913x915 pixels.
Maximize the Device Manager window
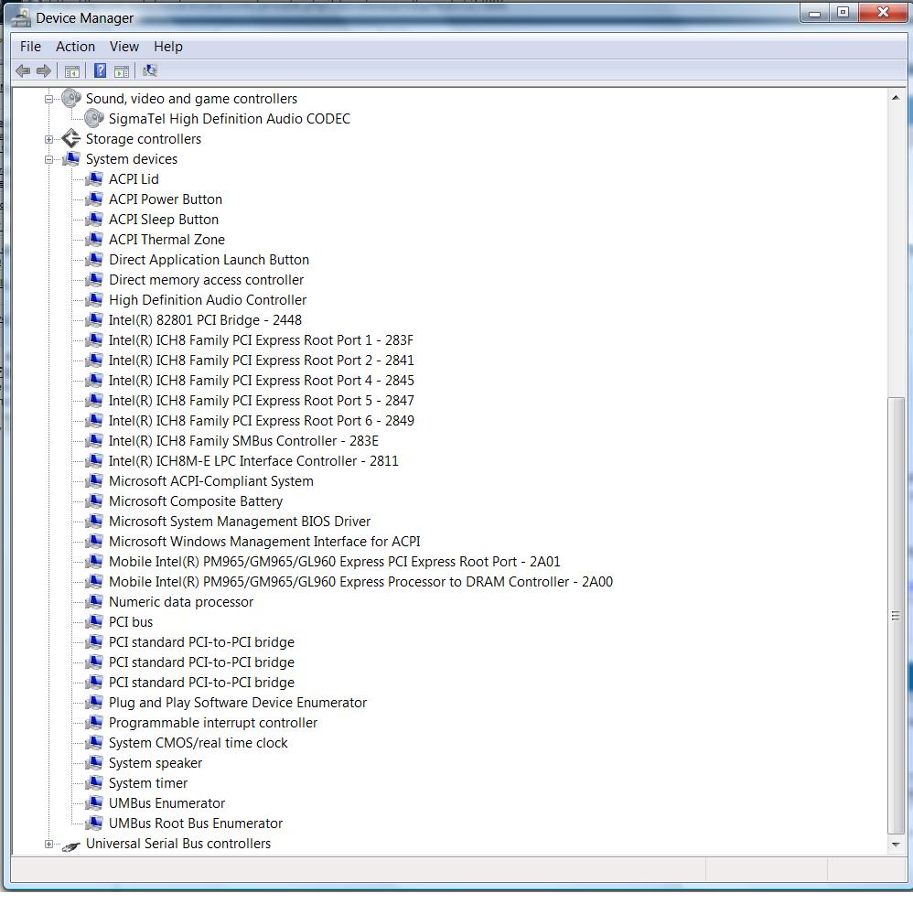[843, 13]
